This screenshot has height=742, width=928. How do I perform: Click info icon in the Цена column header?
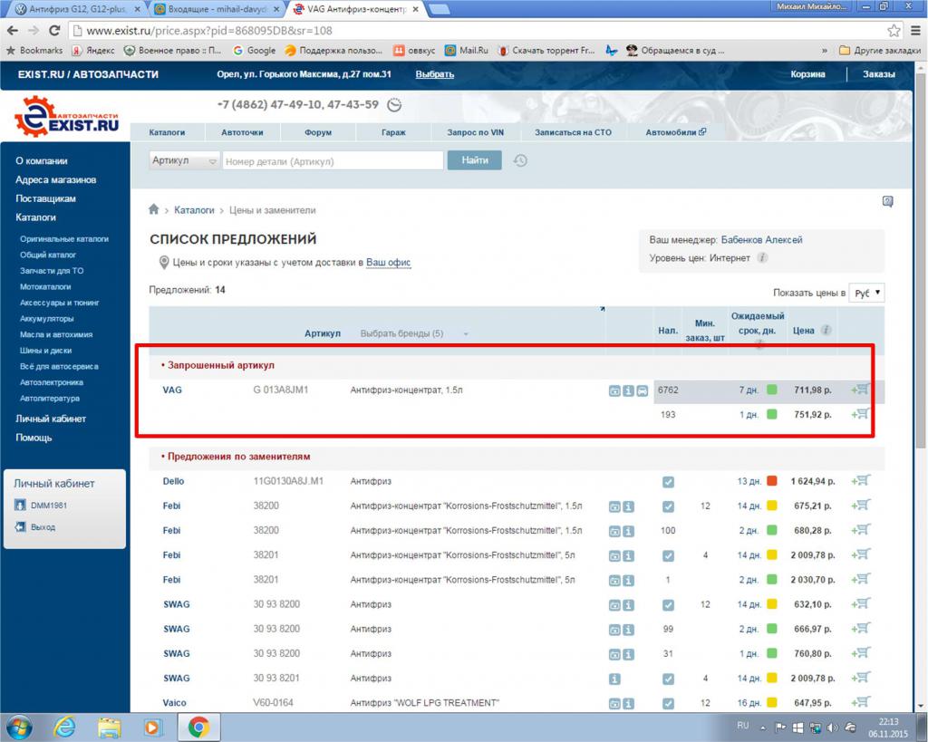826,330
